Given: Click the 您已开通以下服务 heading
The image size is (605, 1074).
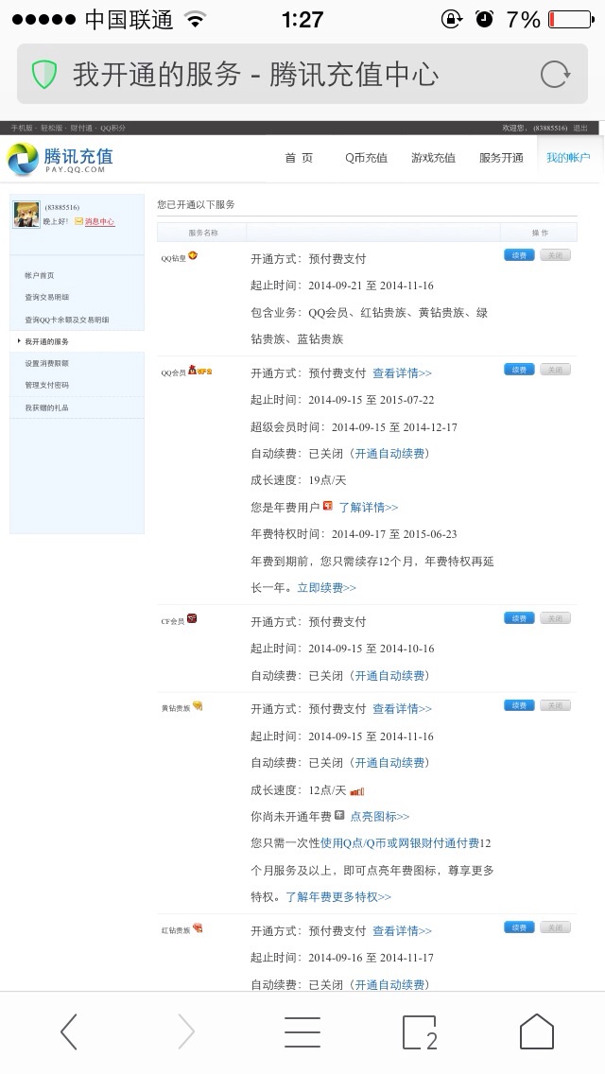Looking at the screenshot, I should pos(196,204).
